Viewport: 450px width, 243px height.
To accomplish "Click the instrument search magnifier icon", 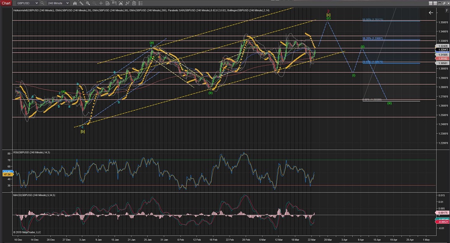I will 42,3.
